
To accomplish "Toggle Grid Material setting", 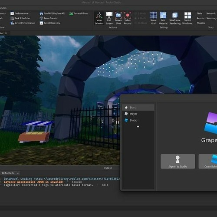I will (x=163, y=18).
